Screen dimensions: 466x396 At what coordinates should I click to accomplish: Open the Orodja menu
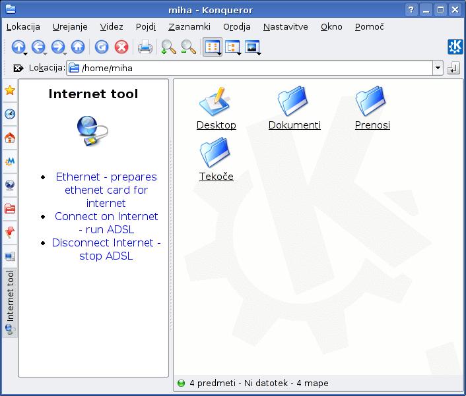pos(237,27)
